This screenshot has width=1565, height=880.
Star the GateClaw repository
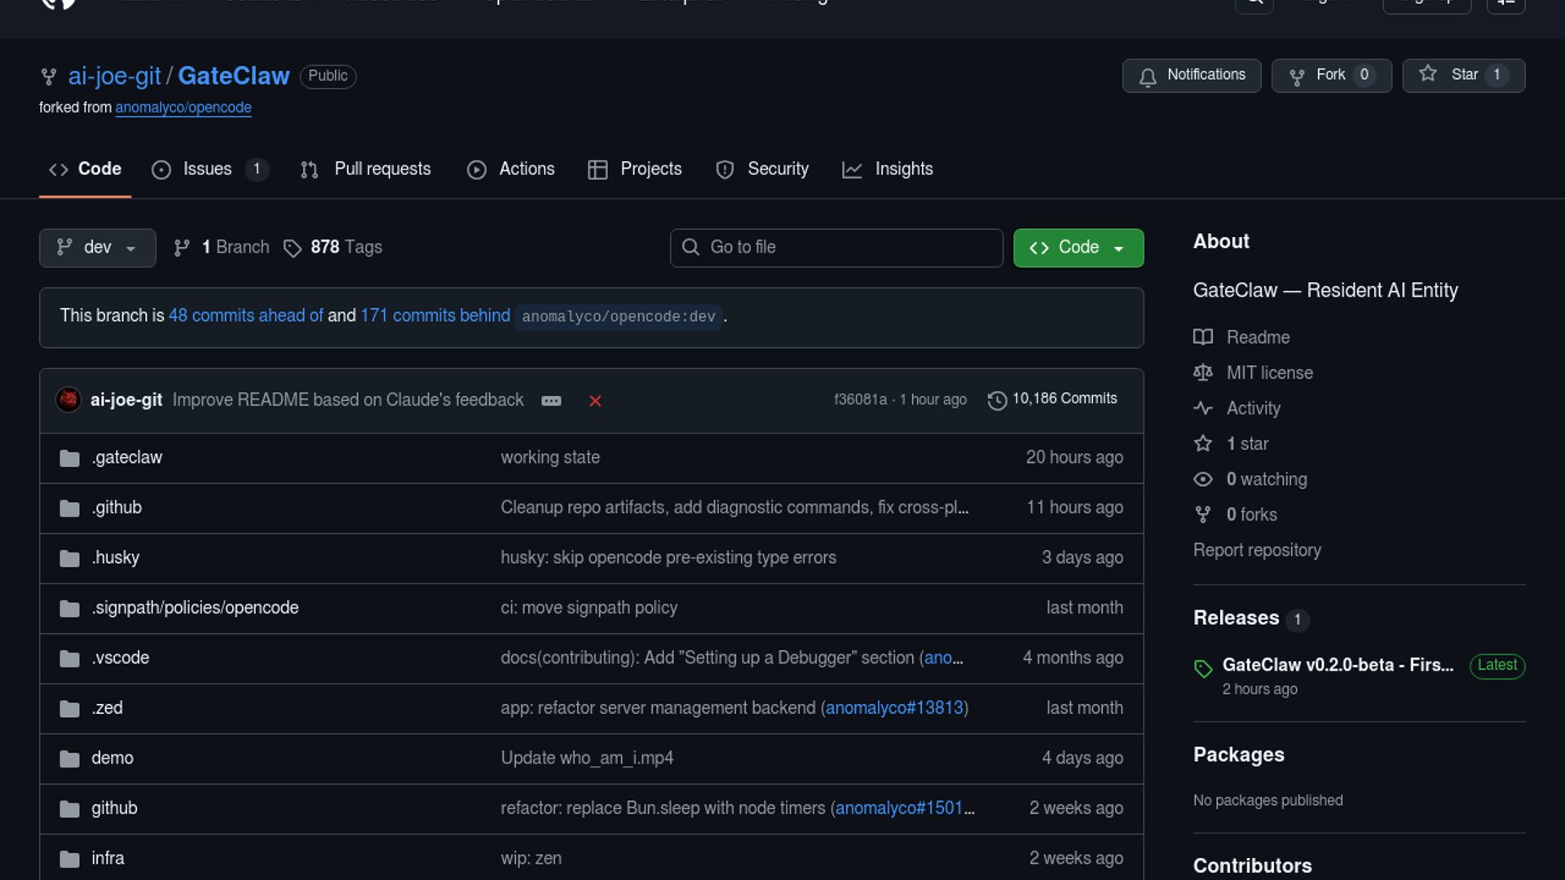(1463, 75)
